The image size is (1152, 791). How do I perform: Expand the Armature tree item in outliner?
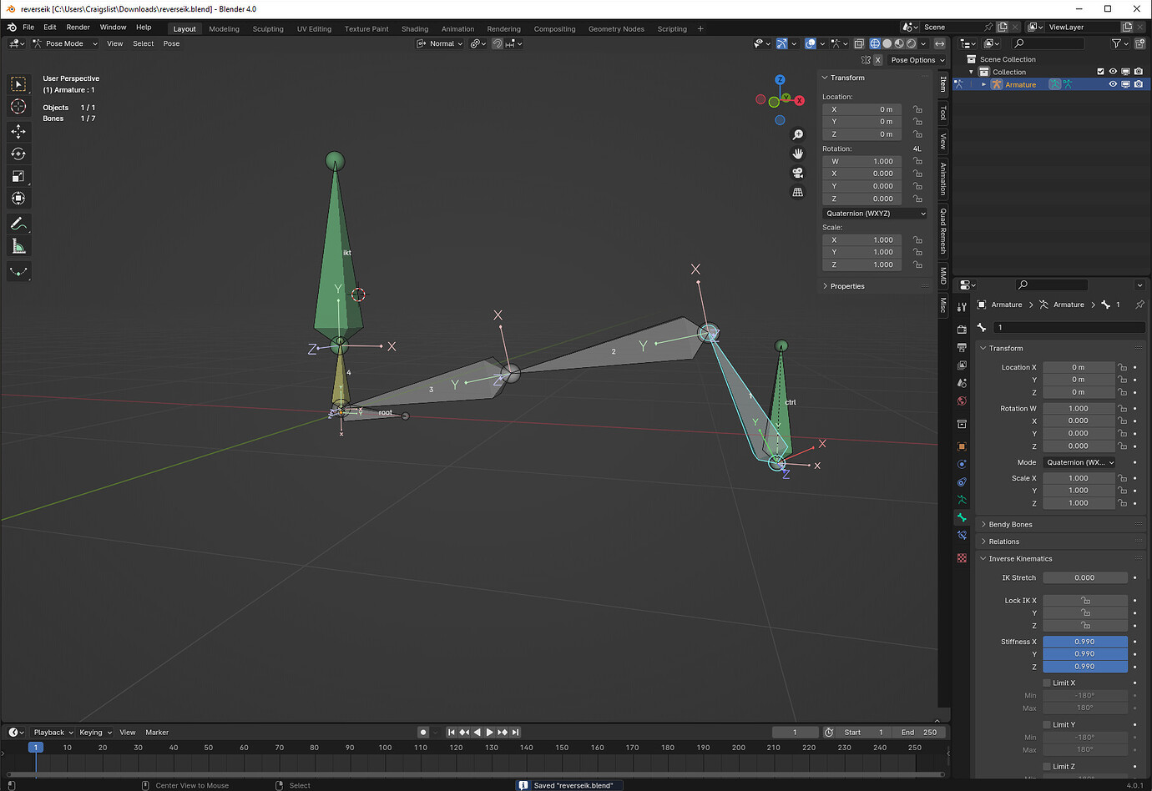pos(984,84)
